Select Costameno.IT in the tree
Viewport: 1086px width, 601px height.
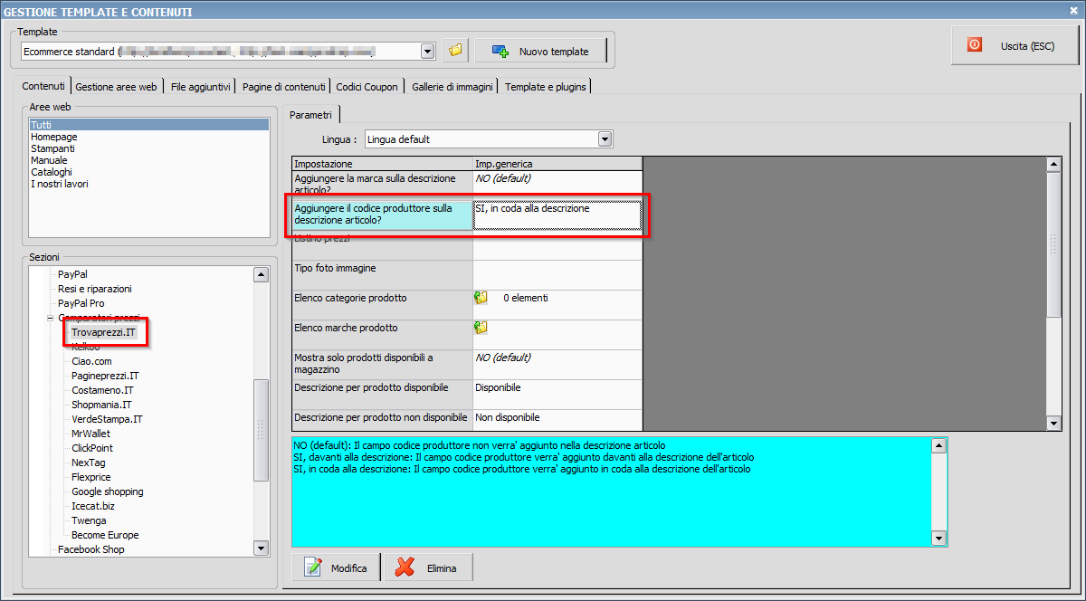pyautogui.click(x=102, y=390)
